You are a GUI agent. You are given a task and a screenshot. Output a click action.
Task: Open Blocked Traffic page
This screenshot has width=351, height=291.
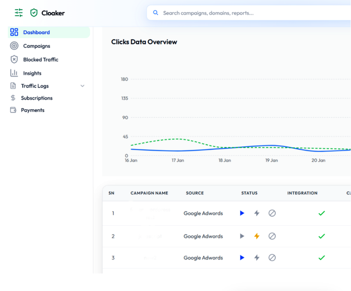(49, 60)
